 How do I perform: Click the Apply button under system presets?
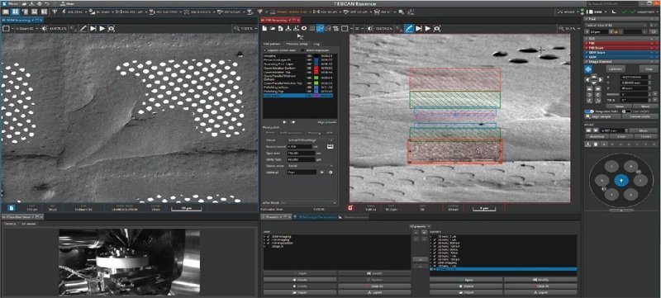coord(466,280)
